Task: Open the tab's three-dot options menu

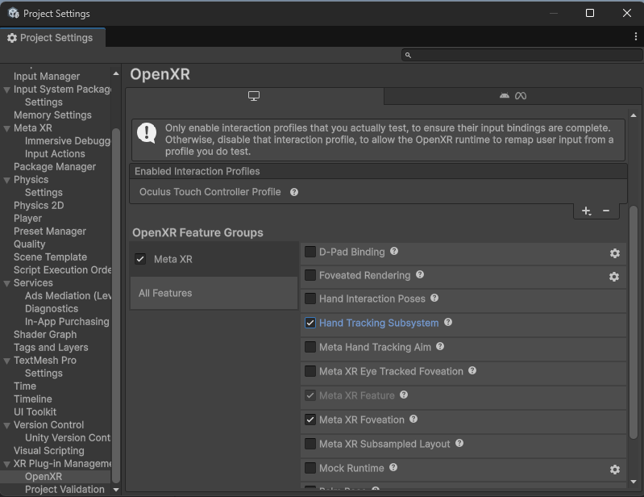Action: point(636,36)
